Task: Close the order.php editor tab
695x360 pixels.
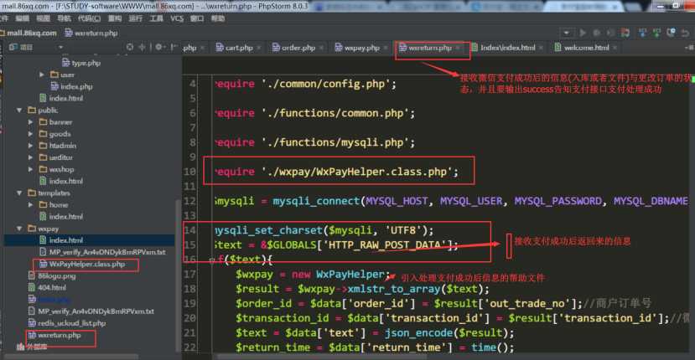Action: click(x=321, y=48)
